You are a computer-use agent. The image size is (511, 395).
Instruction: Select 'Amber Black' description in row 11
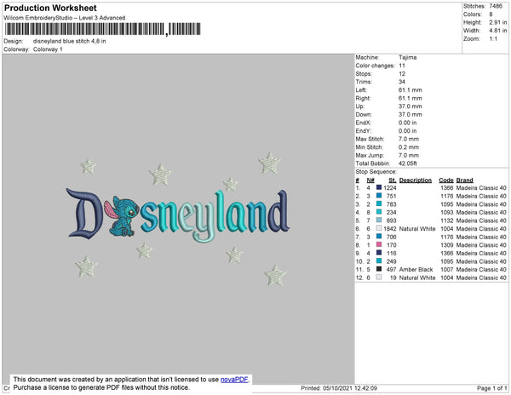(x=416, y=270)
